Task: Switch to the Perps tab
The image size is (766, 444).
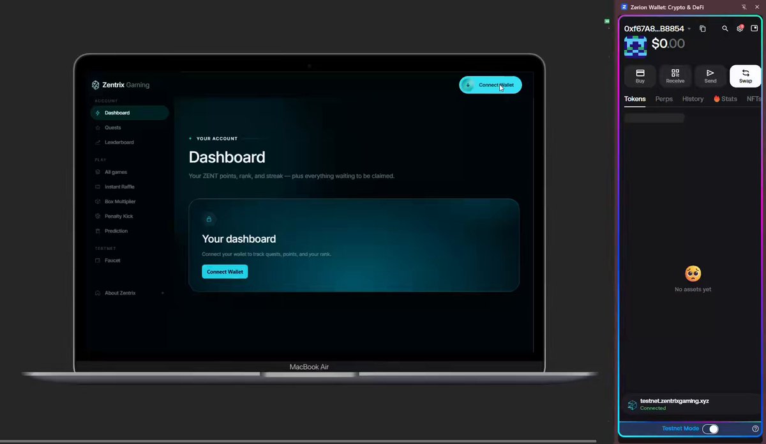Action: click(664, 99)
